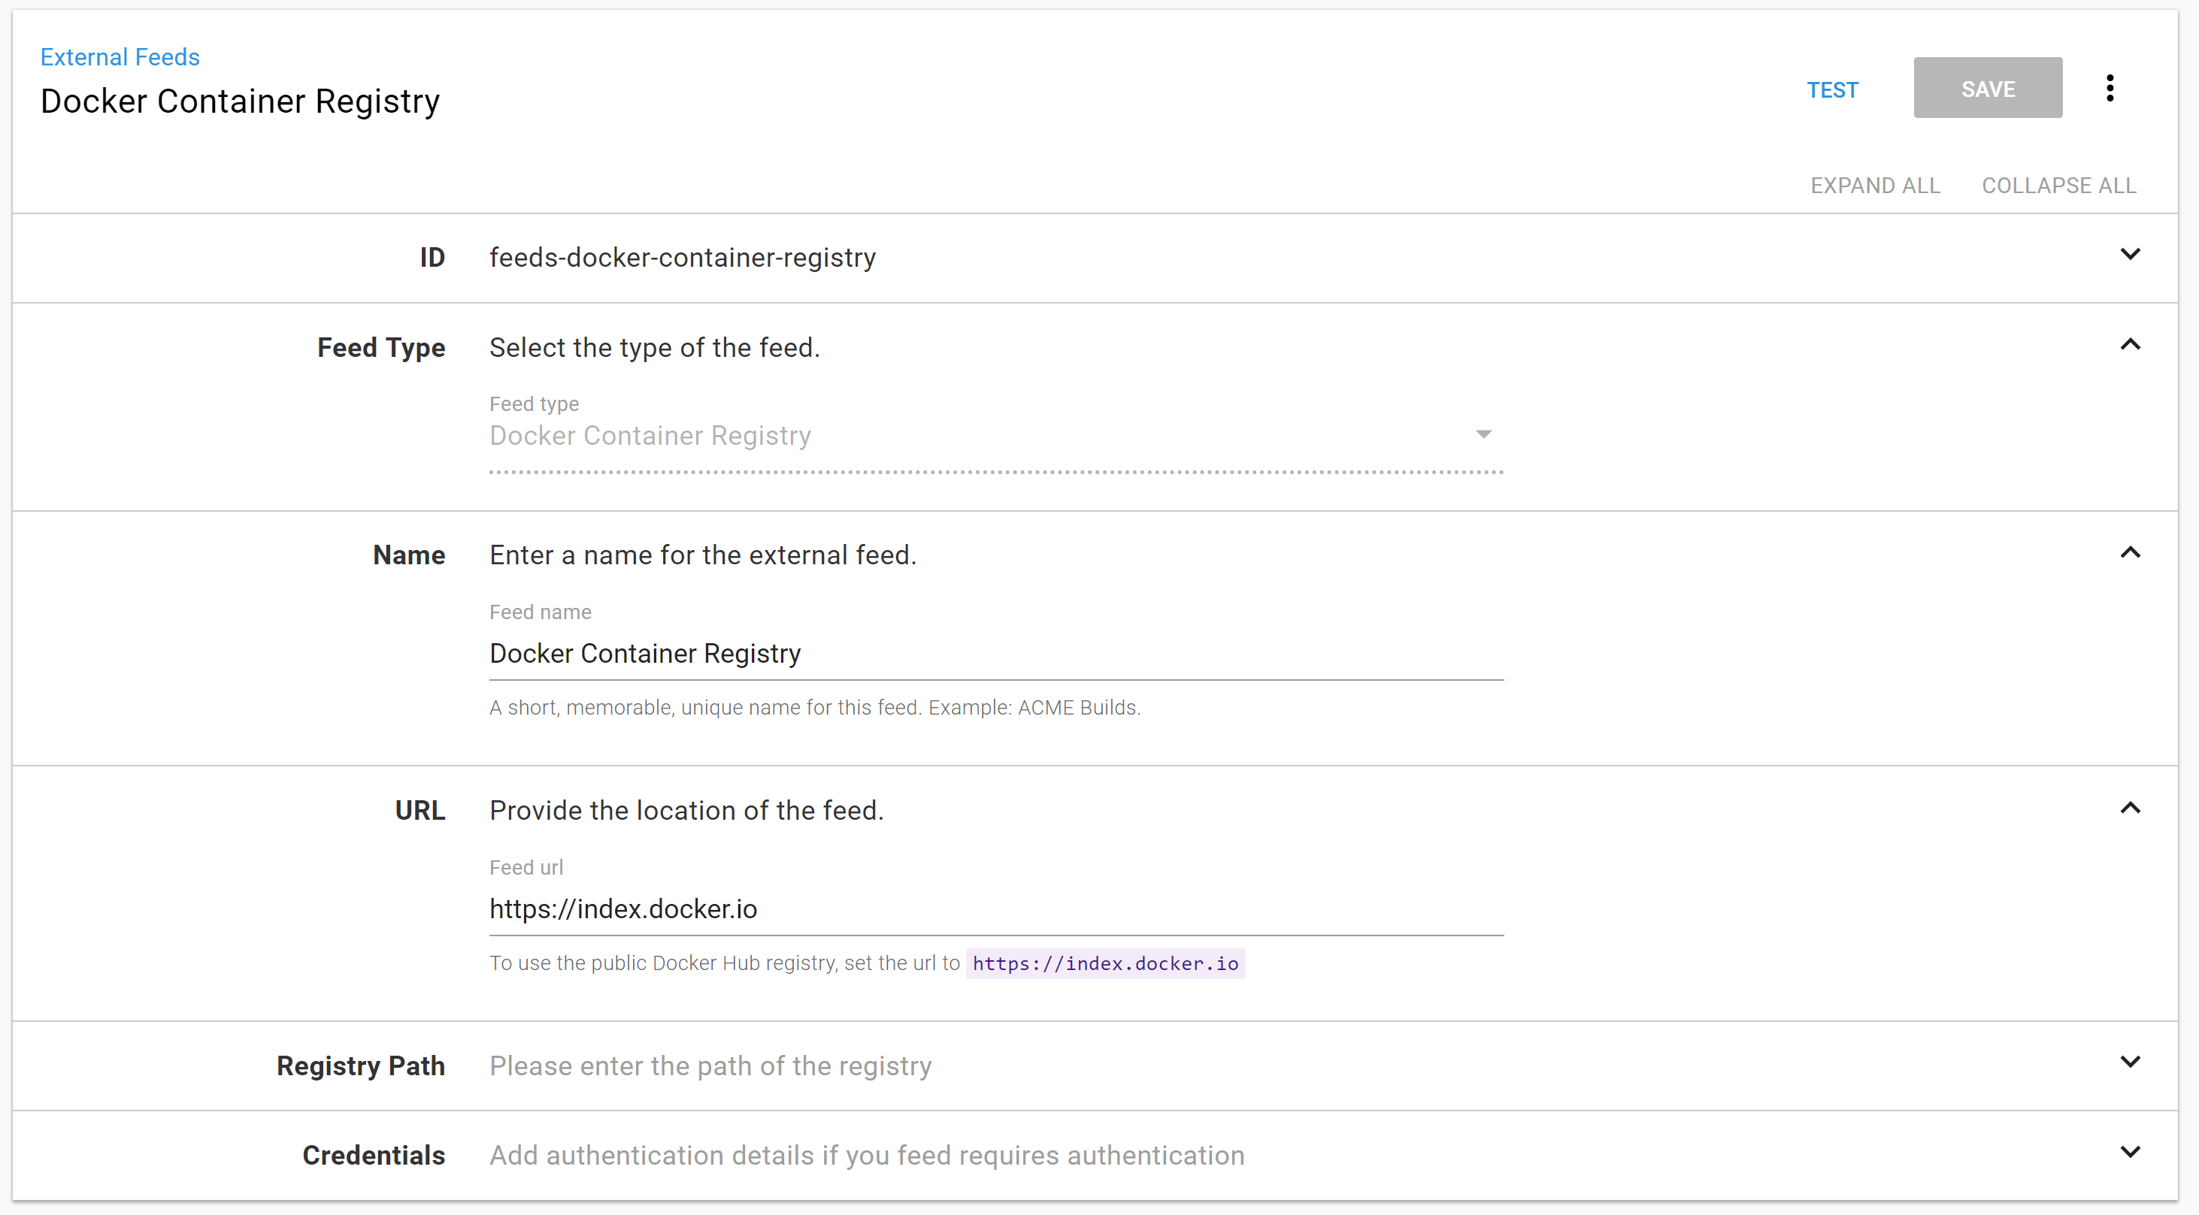Collapse the Name section chevron
The width and height of the screenshot is (2199, 1215).
click(x=2130, y=553)
